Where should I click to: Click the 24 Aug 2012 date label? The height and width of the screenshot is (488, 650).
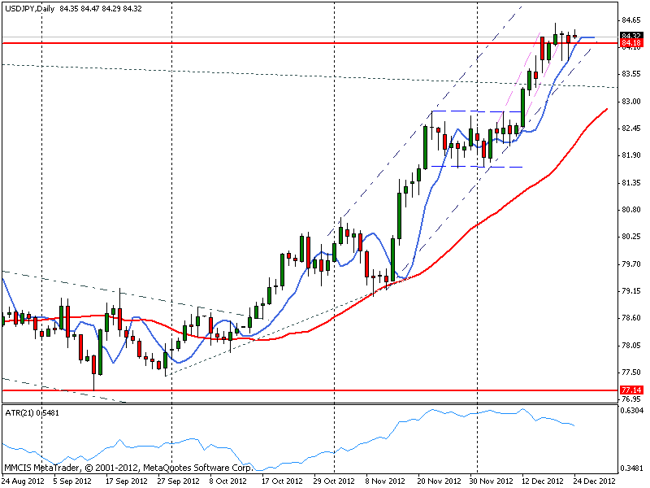click(x=23, y=481)
